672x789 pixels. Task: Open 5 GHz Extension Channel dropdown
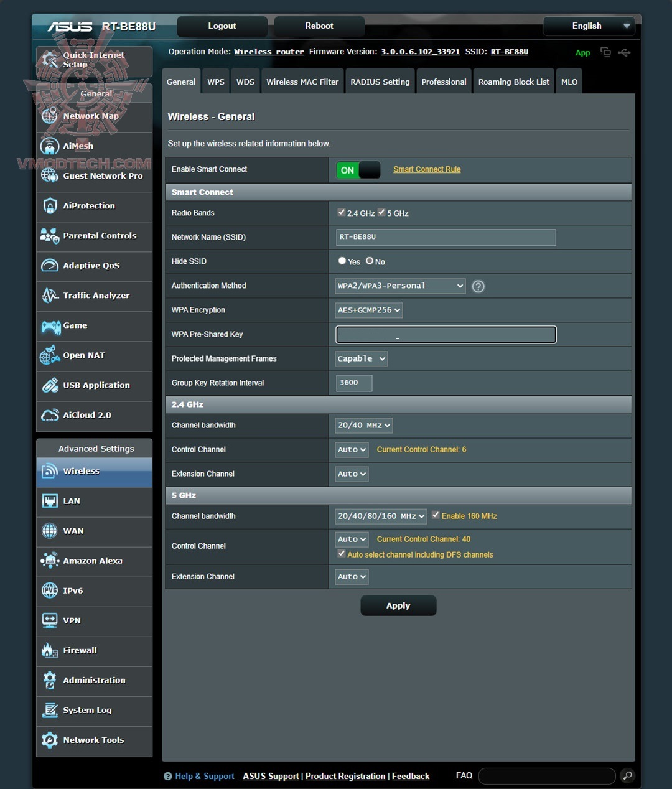coord(352,577)
